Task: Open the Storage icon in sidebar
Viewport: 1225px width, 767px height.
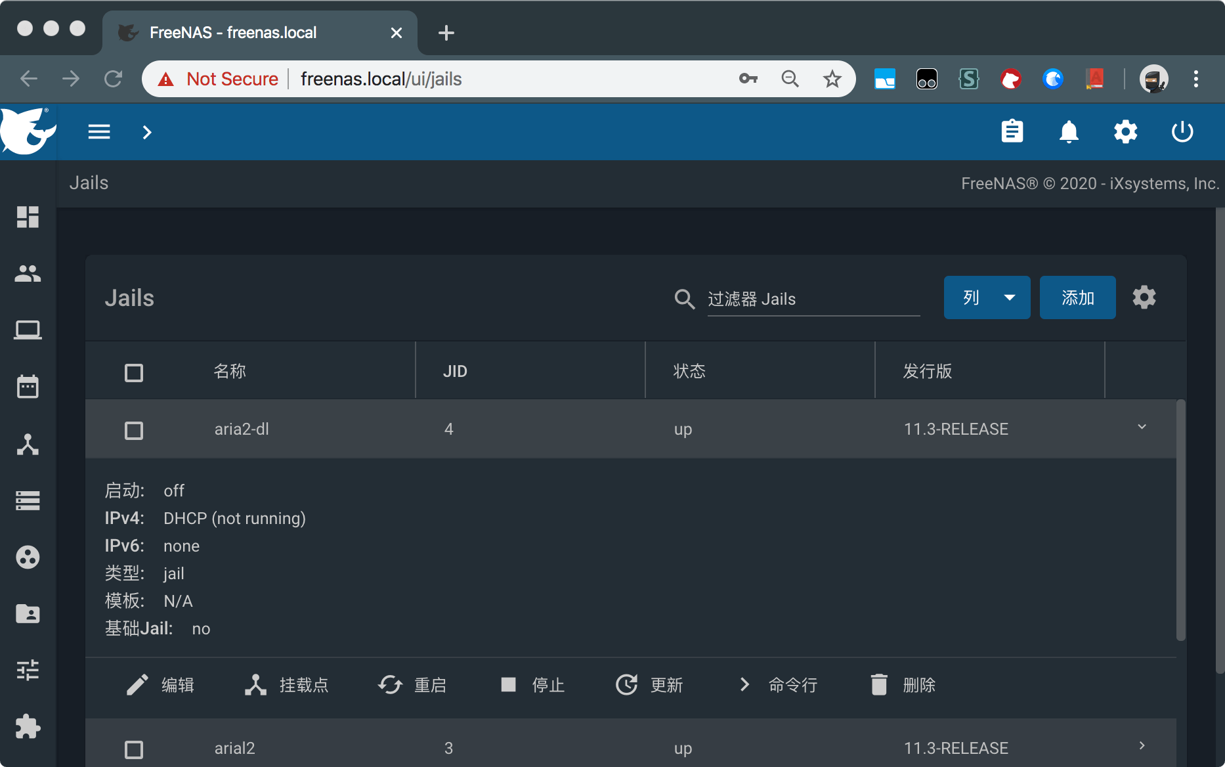Action: click(x=28, y=501)
